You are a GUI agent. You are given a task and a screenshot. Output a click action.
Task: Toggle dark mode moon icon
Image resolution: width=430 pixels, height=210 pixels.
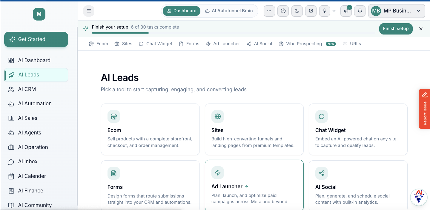click(297, 11)
